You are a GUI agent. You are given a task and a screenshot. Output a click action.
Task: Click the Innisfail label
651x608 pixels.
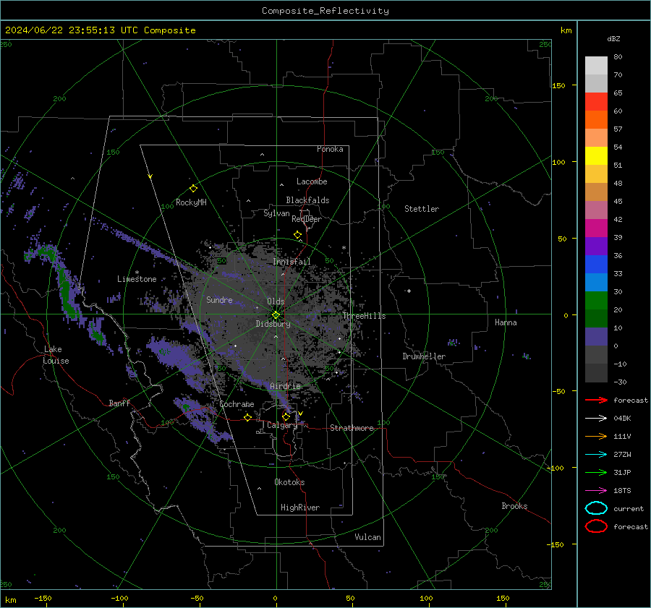(x=292, y=262)
